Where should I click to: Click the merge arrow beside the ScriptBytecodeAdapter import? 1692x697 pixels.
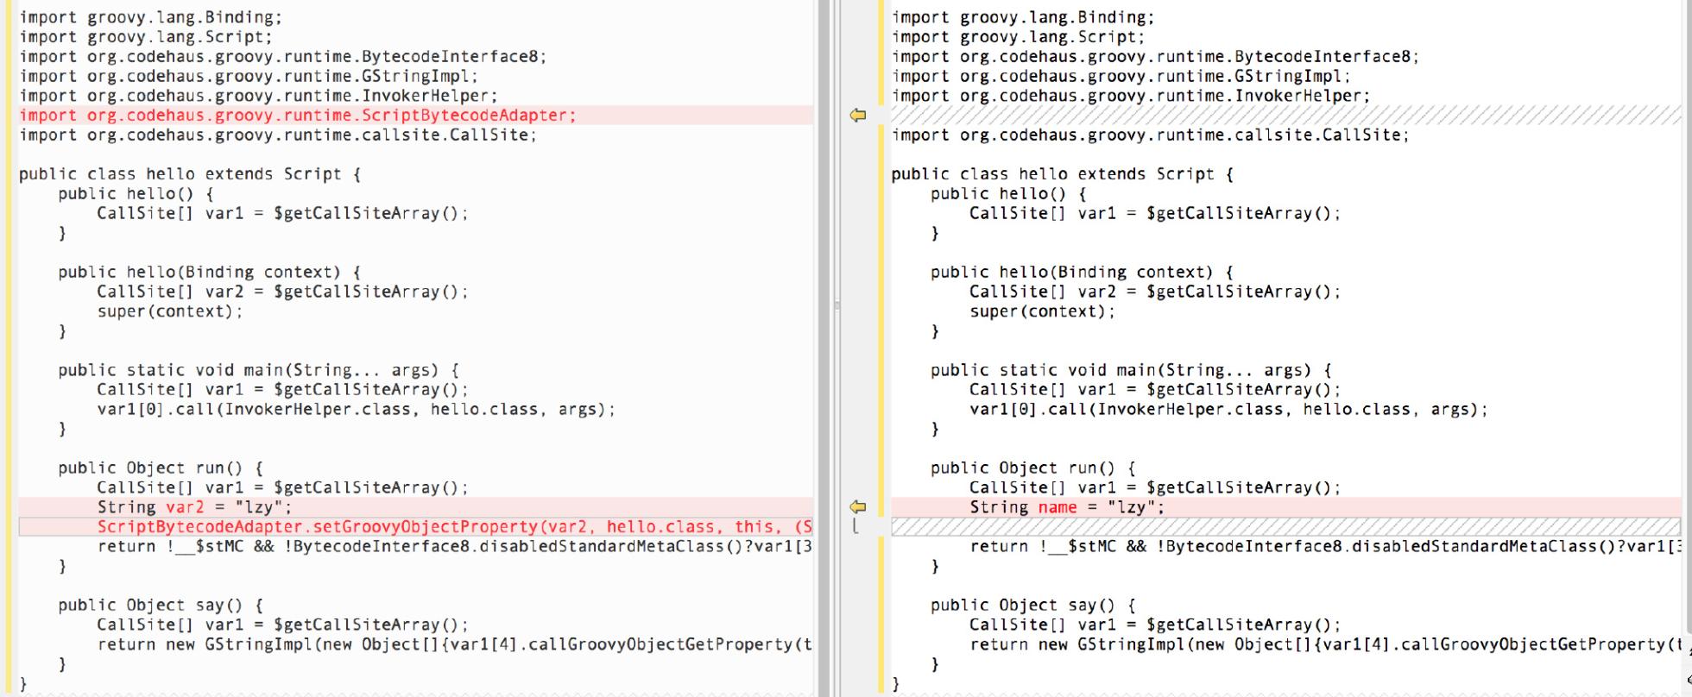click(x=857, y=116)
